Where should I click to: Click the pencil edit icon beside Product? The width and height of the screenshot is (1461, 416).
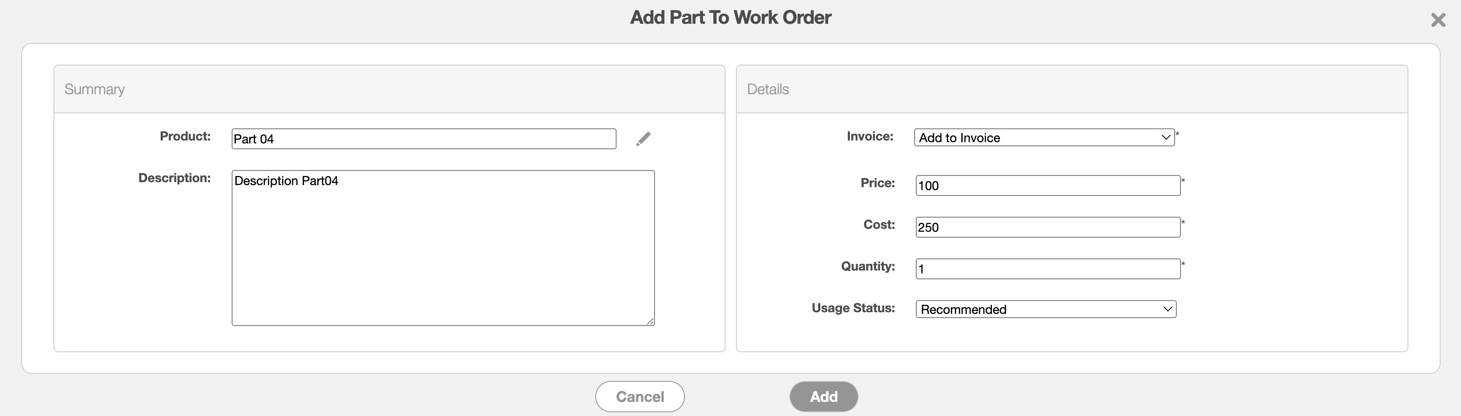click(643, 139)
